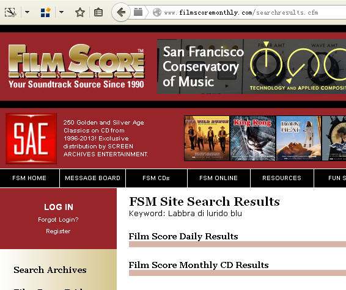Open the screenshot tool dropdown arrow
The height and width of the screenshot is (290, 346).
(27, 12)
